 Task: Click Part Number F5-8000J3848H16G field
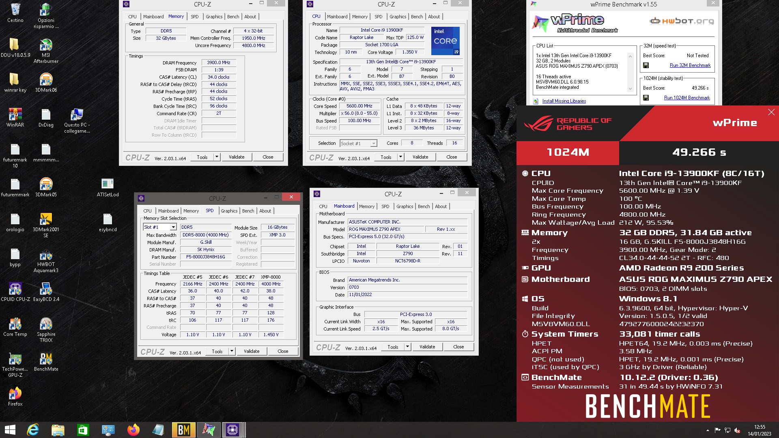pyautogui.click(x=205, y=257)
